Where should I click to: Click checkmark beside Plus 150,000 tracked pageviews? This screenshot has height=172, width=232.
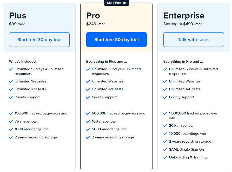11,113
